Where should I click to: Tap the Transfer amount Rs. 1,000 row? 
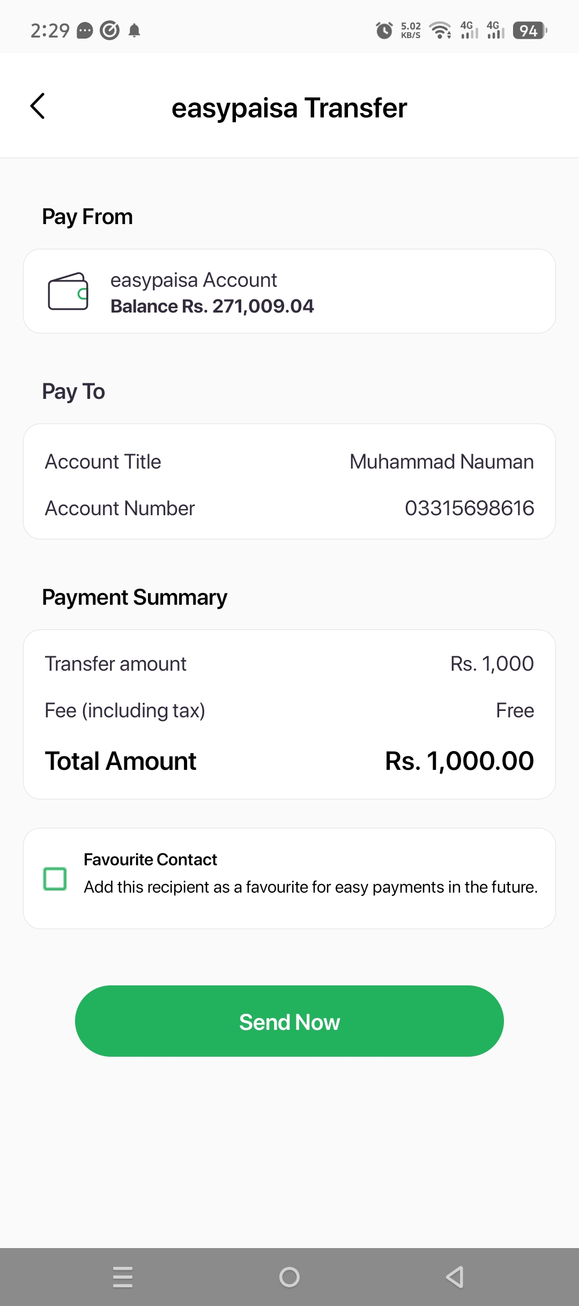(x=289, y=664)
